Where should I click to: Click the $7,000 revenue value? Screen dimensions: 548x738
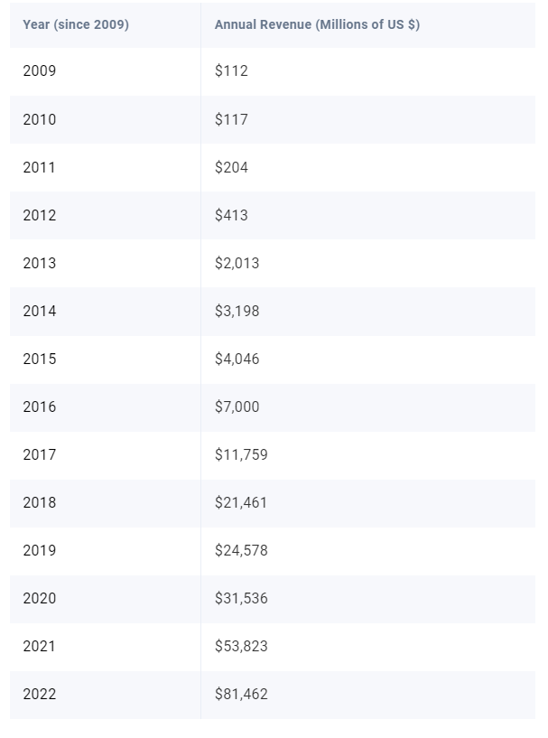tap(237, 406)
